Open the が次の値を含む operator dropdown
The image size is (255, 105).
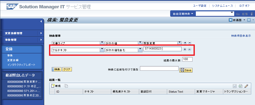click(x=140, y=50)
